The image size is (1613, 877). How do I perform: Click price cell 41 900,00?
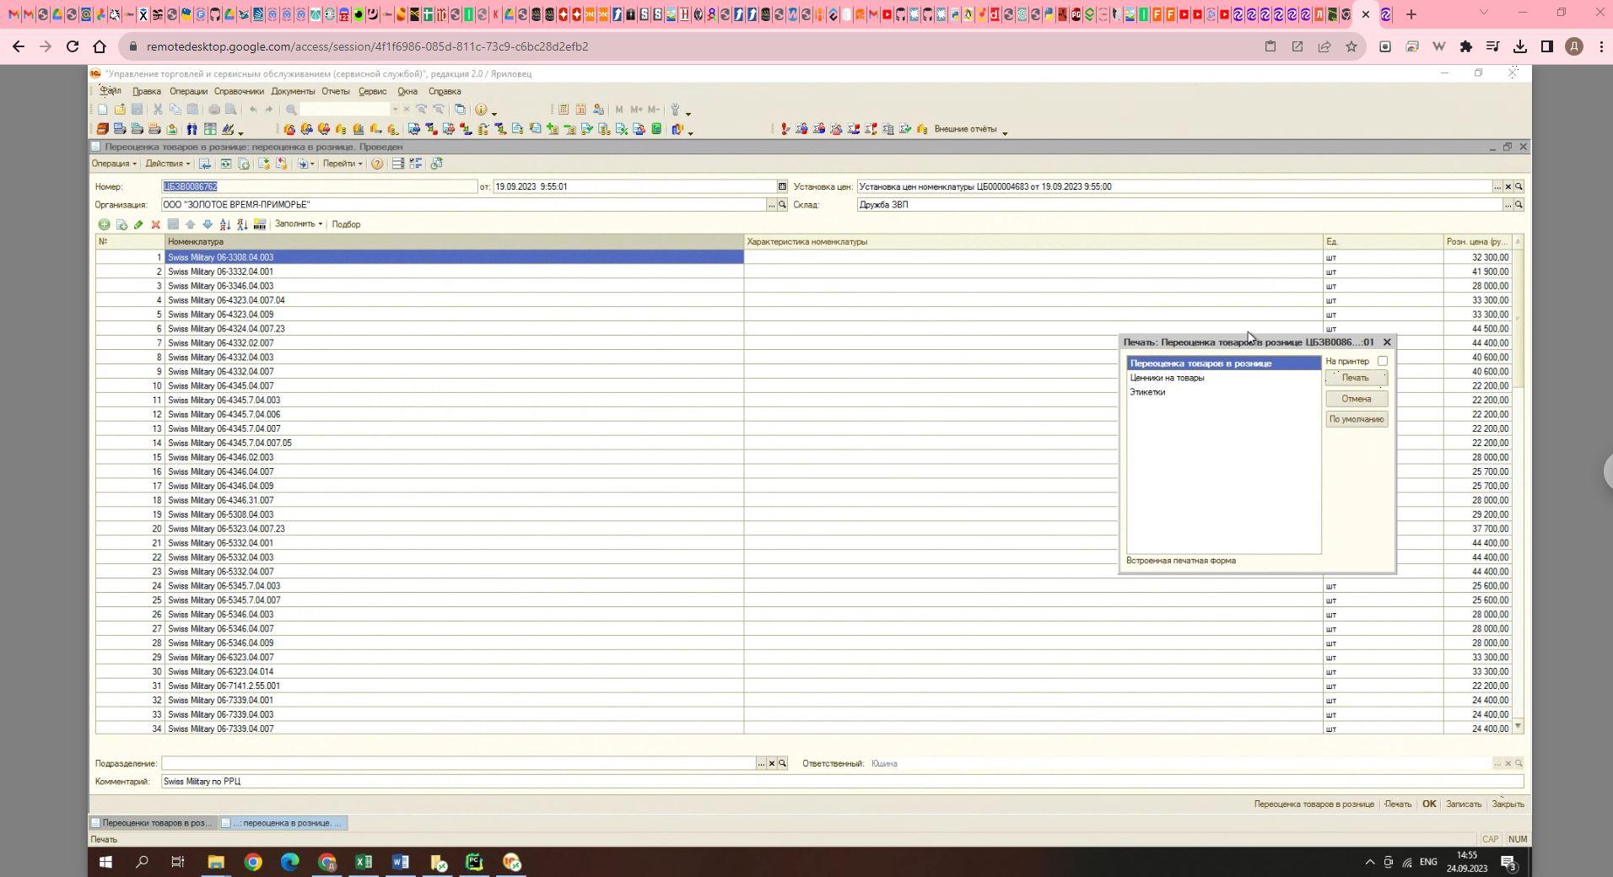1477,272
